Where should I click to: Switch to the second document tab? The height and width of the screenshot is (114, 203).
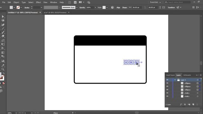pyautogui.click(x=55, y=13)
